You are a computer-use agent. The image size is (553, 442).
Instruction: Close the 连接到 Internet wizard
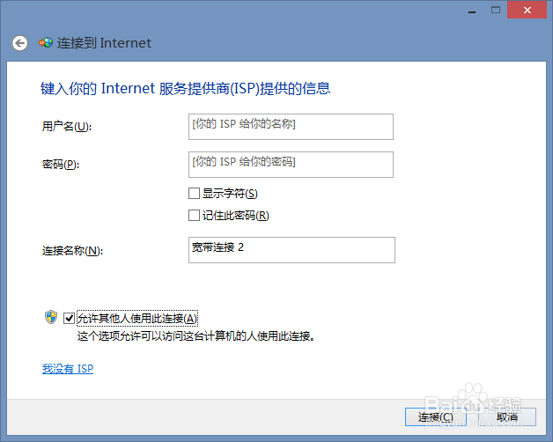(527, 10)
